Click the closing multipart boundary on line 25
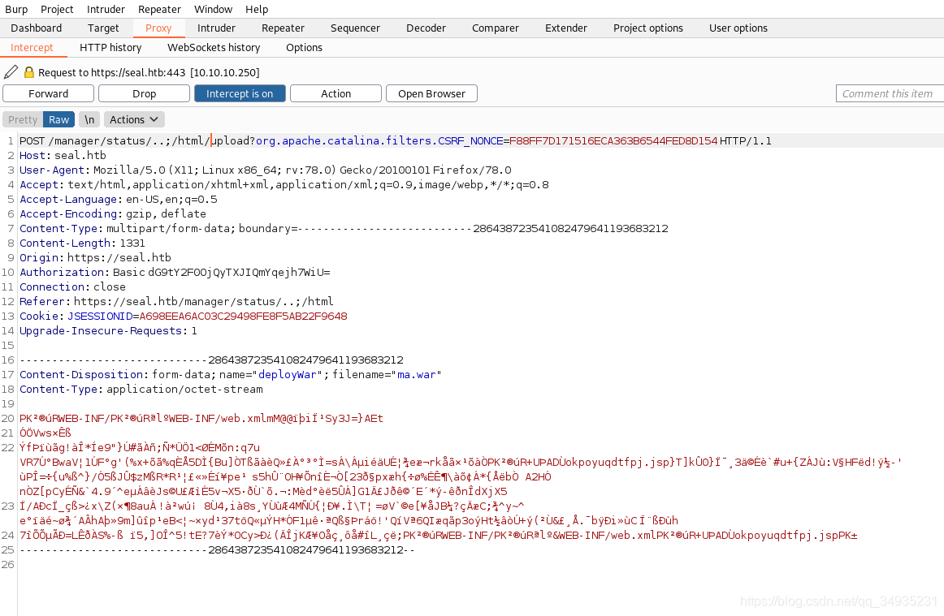The image size is (944, 616). (218, 549)
